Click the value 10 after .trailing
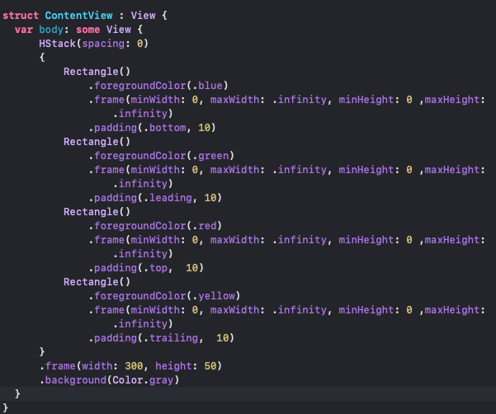496x414 pixels. [x=222, y=338]
